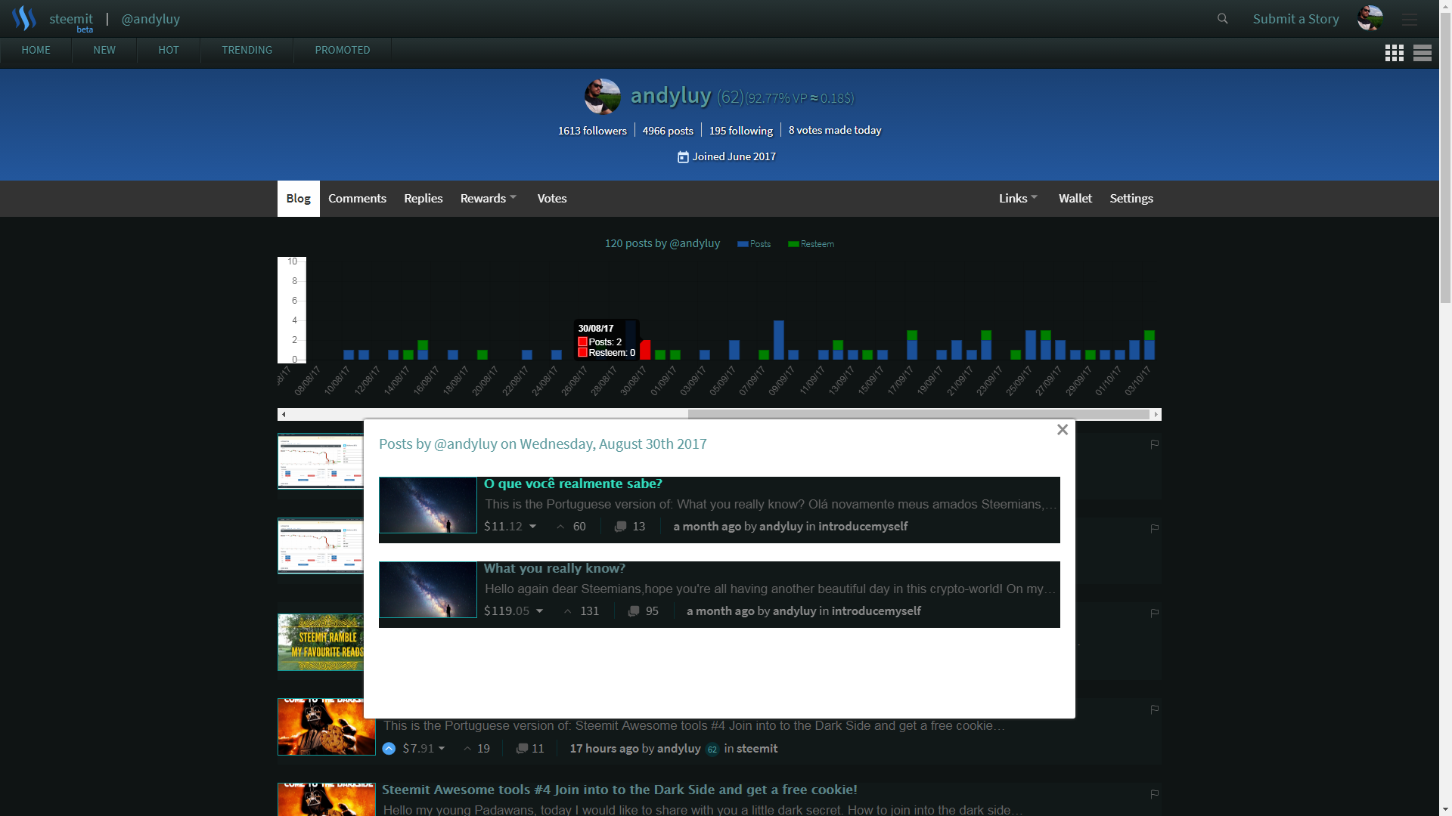Flag 'Steemit Awesome tools #4' post

coord(1155,794)
